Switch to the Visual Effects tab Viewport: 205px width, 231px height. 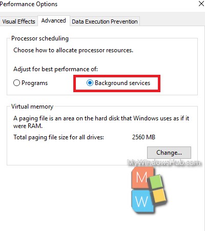18,22
